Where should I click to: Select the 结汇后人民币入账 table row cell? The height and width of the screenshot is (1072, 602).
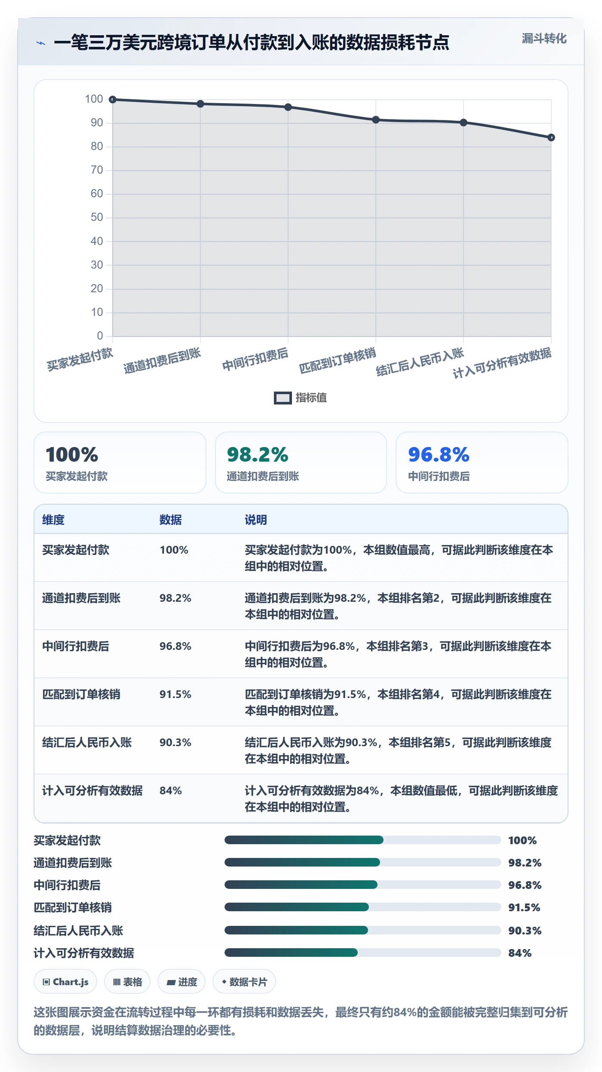(x=87, y=742)
